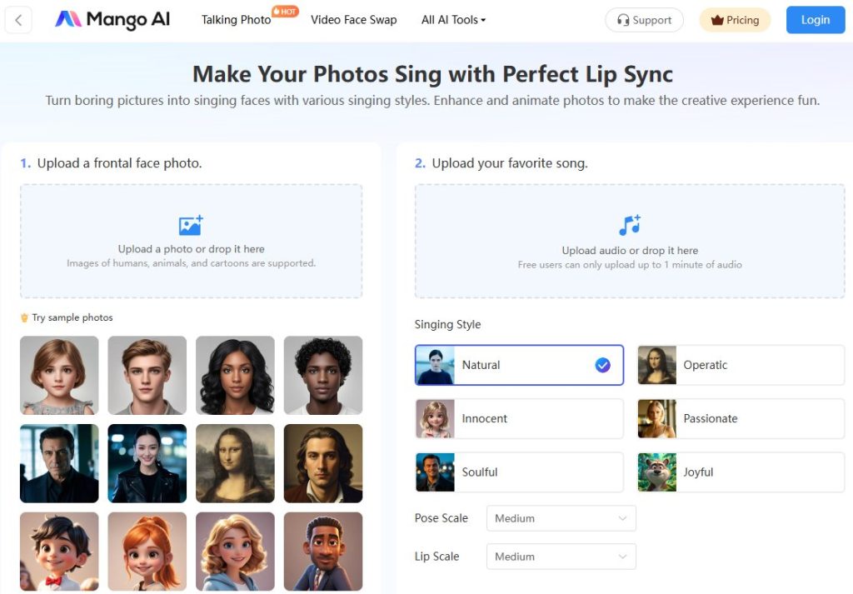Click the audio upload music note icon
853x594 pixels.
pos(630,225)
